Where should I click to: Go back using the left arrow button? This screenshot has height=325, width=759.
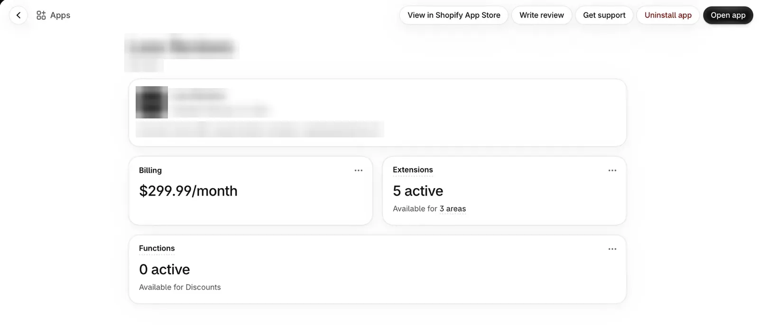pyautogui.click(x=19, y=15)
